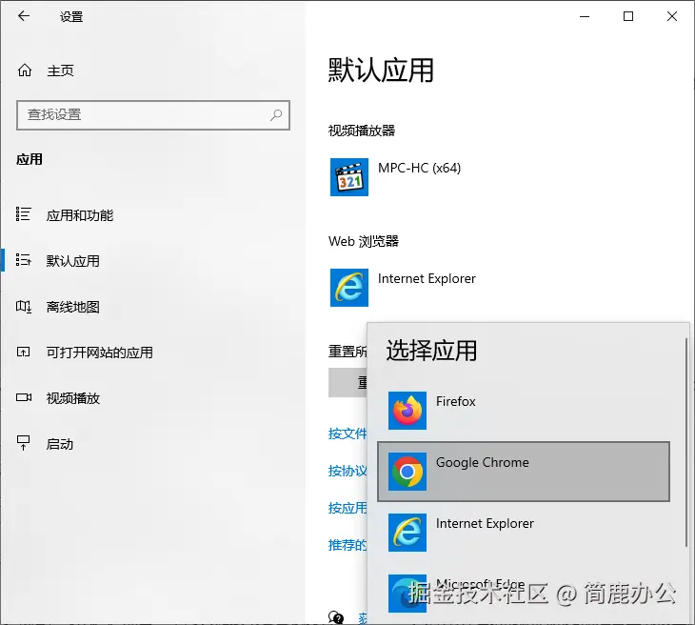695x625 pixels.
Task: Open 视频播放 in sidebar
Action: (73, 398)
